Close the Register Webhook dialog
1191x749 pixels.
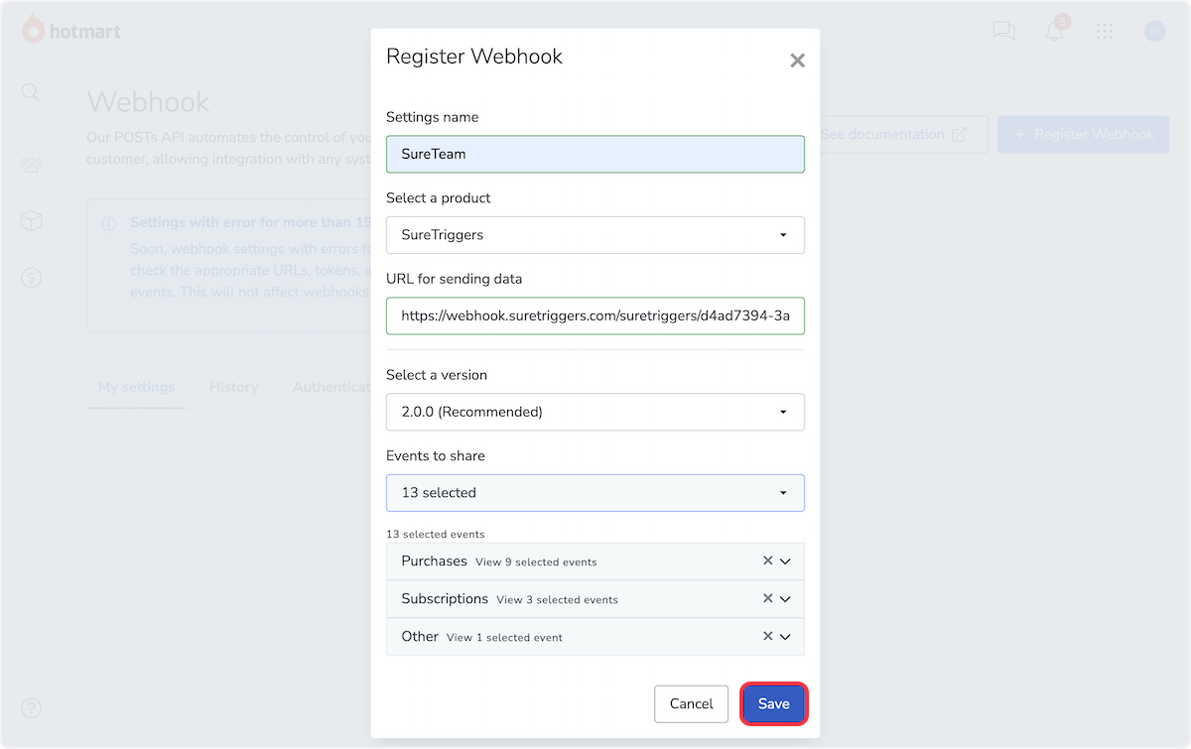797,61
